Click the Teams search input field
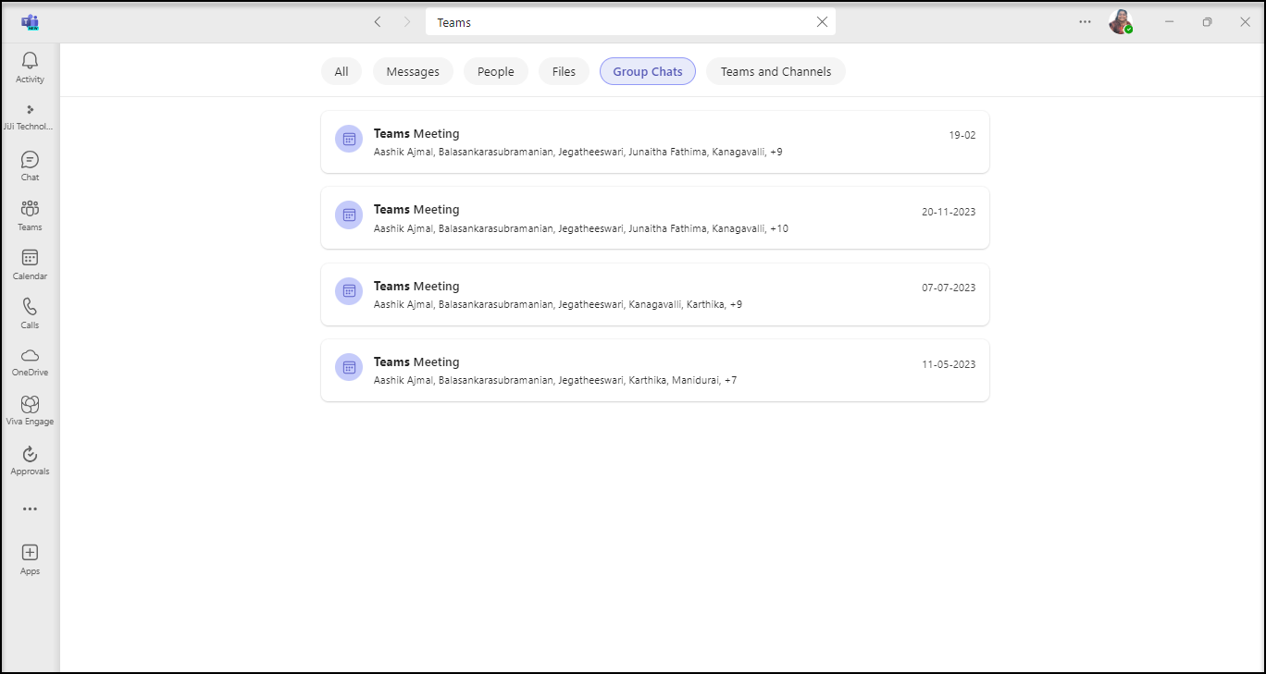 (x=620, y=22)
